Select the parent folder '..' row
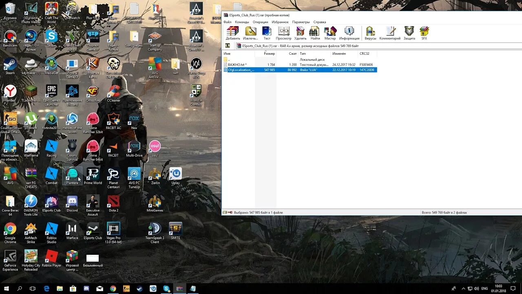522x294 pixels. coord(300,60)
